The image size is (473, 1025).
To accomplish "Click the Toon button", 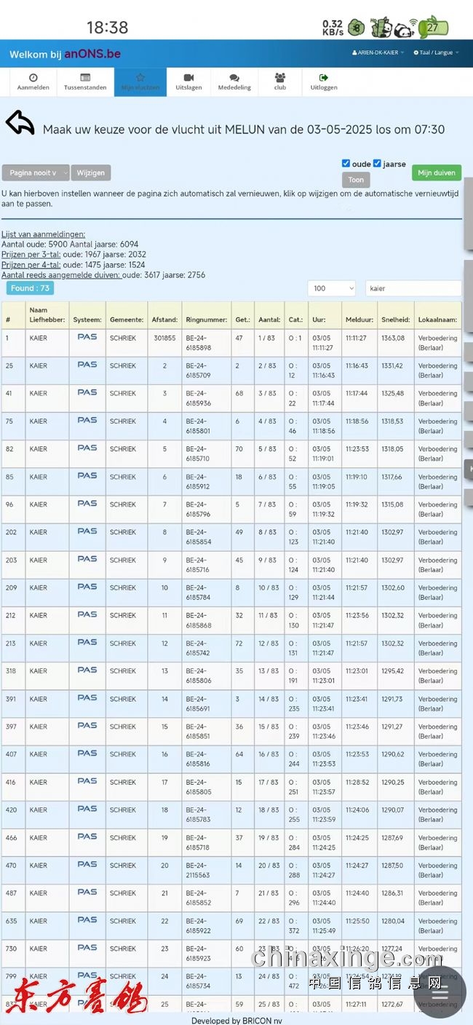I will tap(356, 180).
